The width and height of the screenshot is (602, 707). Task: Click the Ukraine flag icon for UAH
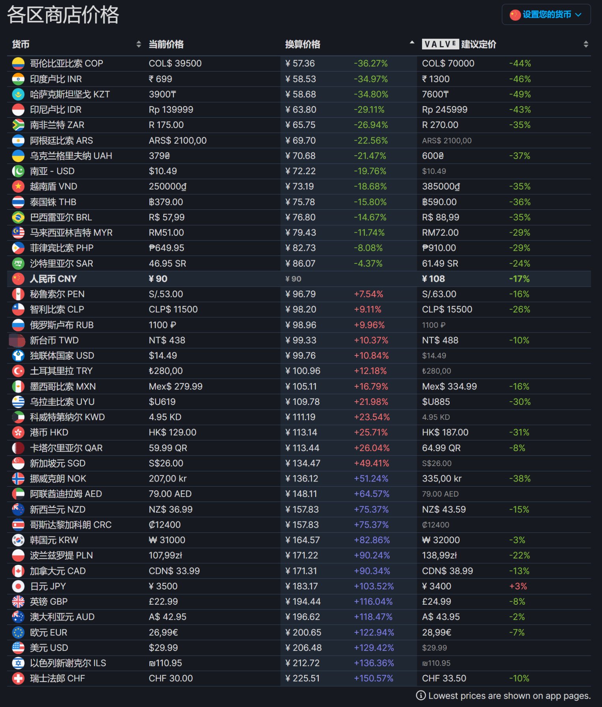(18, 156)
